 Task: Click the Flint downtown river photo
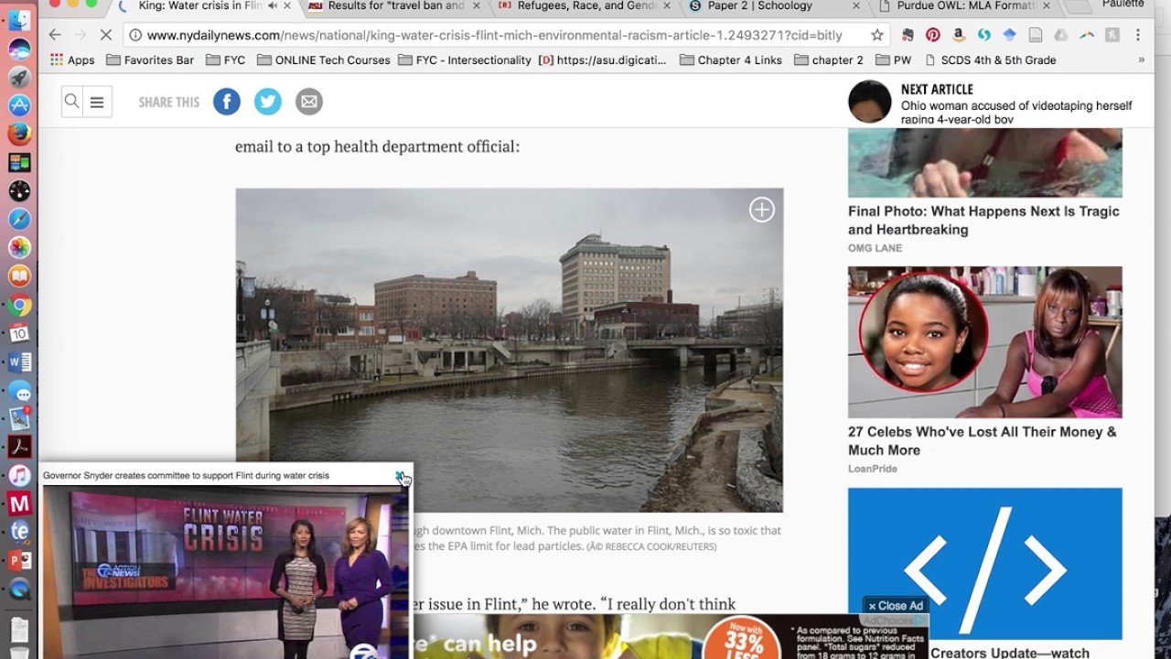(x=510, y=350)
